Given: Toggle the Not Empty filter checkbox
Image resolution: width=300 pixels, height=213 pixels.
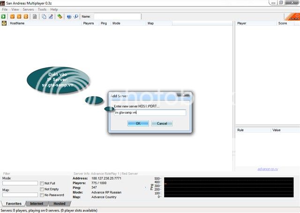Looking at the screenshot, I should 42,189.
